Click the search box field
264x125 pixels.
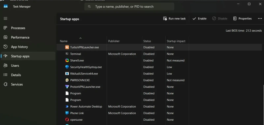[129, 7]
